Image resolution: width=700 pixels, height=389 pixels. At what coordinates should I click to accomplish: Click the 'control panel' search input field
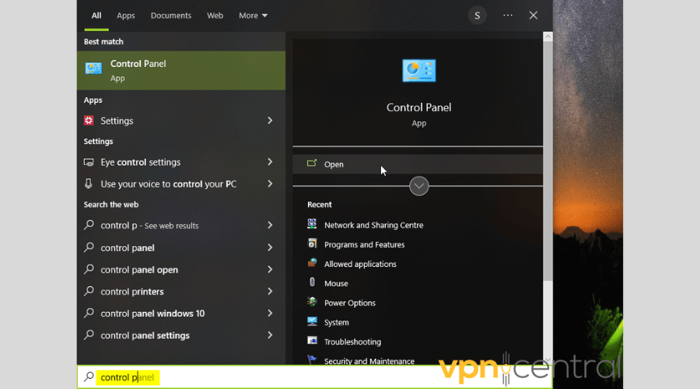pos(315,377)
